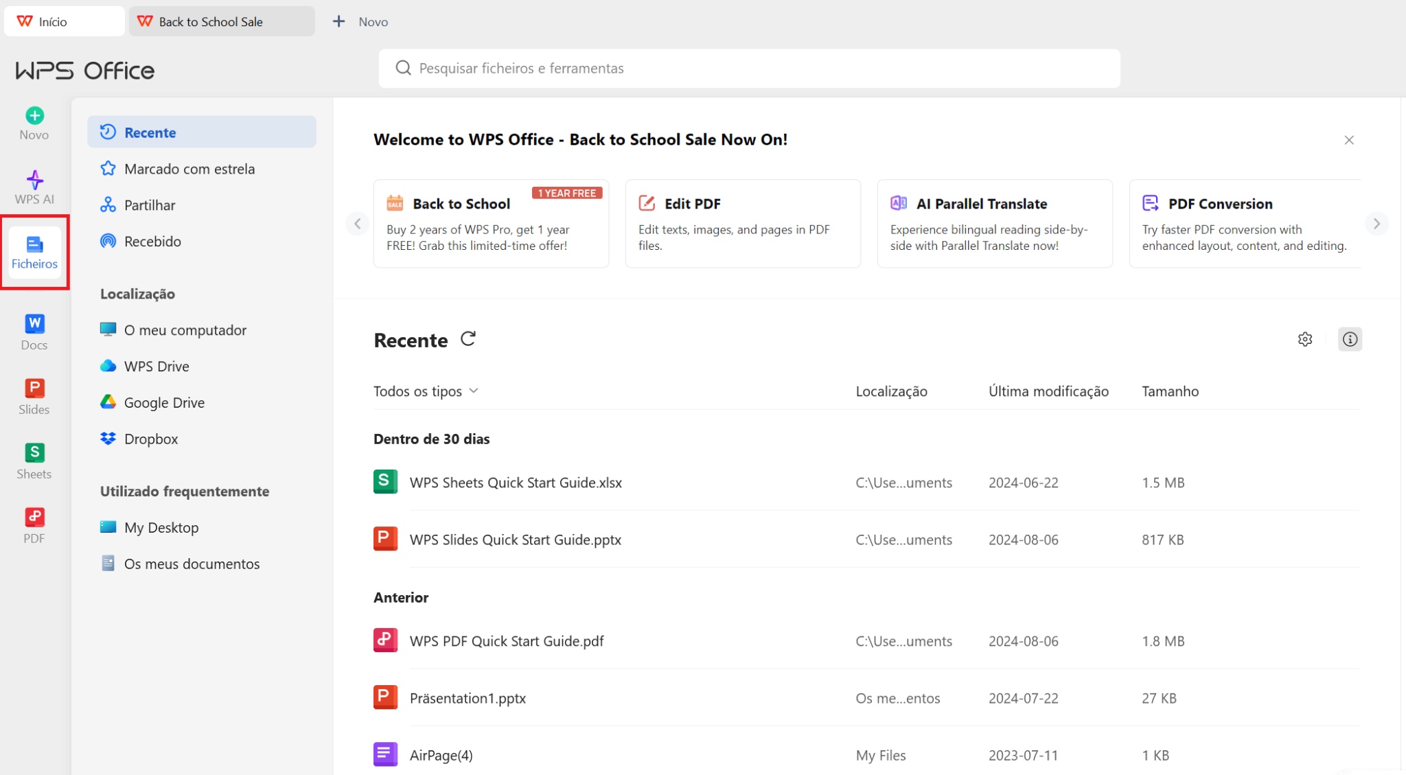Click the AI Parallel Translate card icon
This screenshot has height=775, width=1406.
pyautogui.click(x=899, y=203)
